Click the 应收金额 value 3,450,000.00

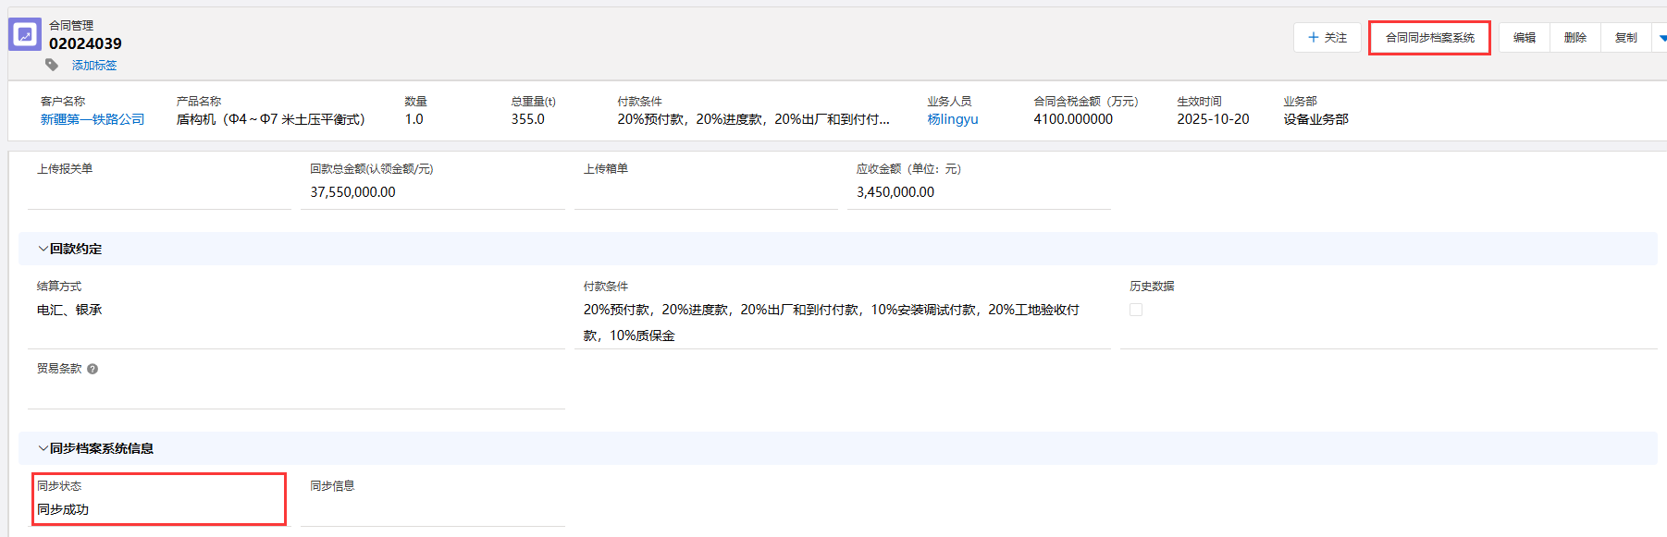[x=895, y=192]
